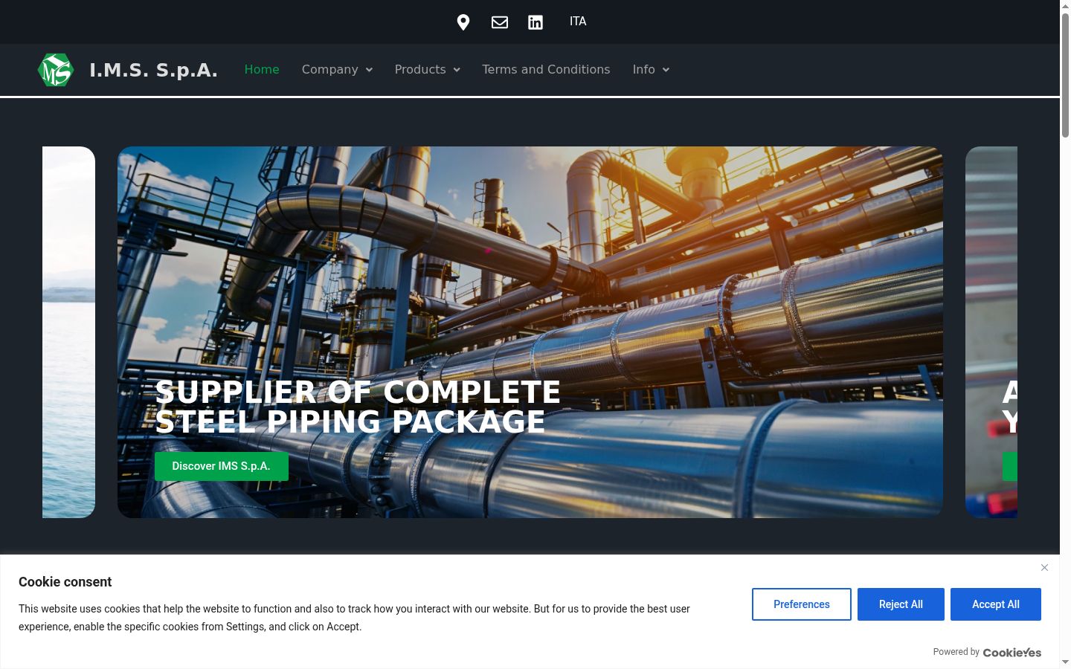This screenshot has height=669, width=1071.
Task: Go to the Home menu item
Action: pos(262,69)
